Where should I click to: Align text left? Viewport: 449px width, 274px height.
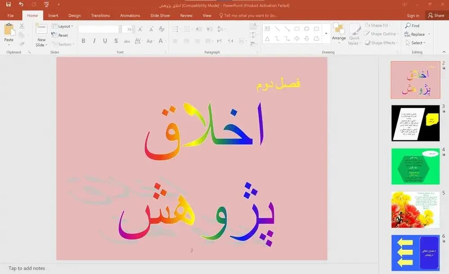pos(175,41)
